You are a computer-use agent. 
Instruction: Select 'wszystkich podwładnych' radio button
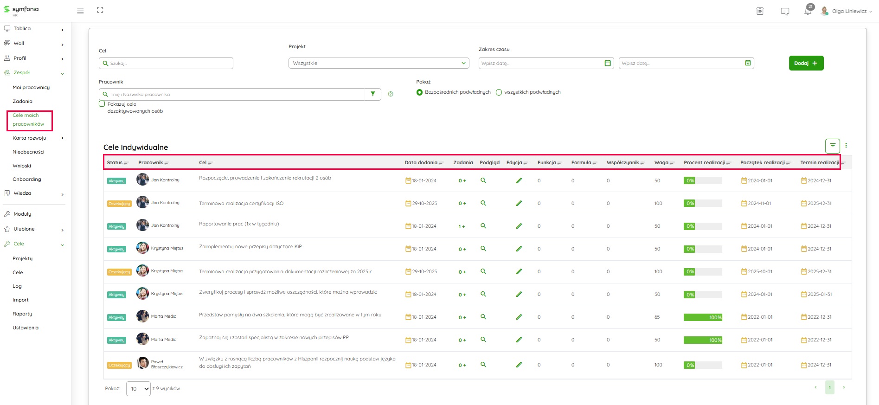[x=499, y=92]
